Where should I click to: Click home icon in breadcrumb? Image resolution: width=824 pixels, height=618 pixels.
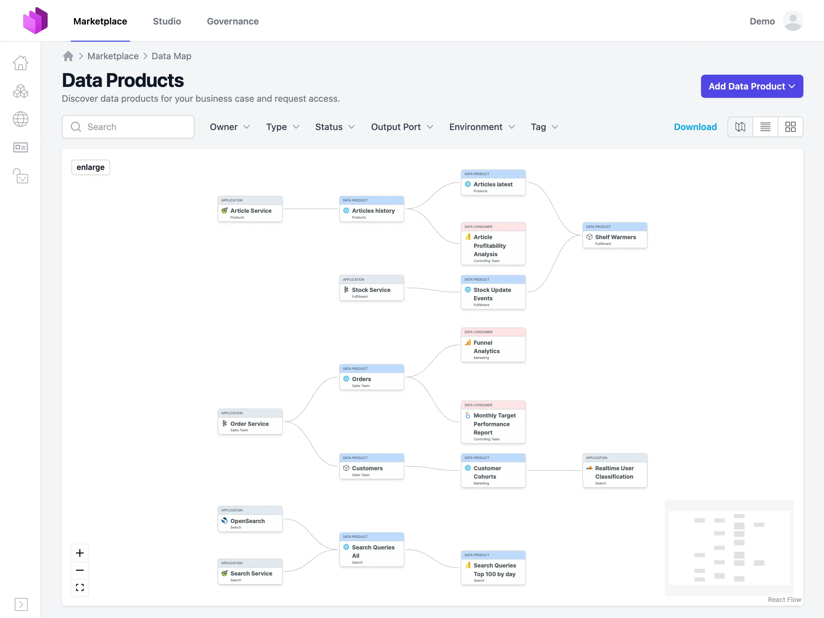(68, 56)
